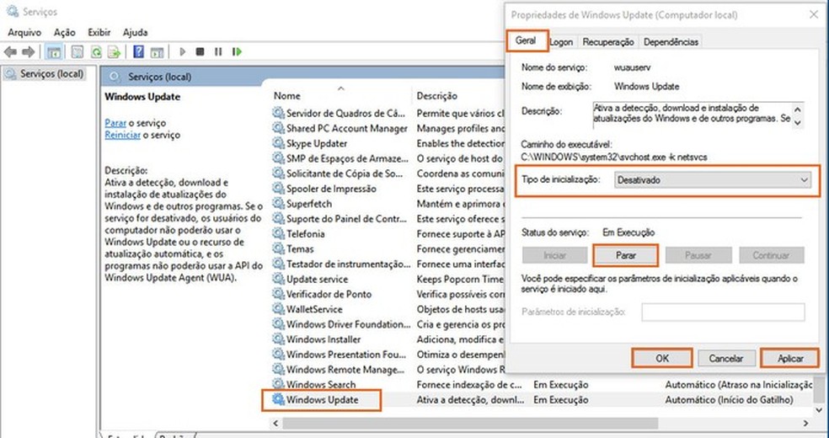
Task: Click the gear icon of Windows Installer row
Action: (x=278, y=339)
